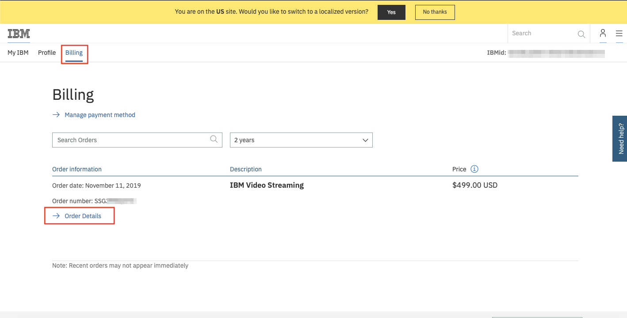Image resolution: width=627 pixels, height=318 pixels.
Task: Open the hamburger menu icon
Action: (619, 33)
